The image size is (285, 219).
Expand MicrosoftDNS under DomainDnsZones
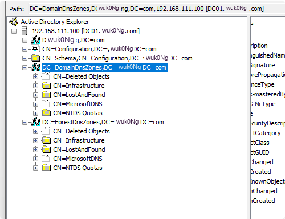[35, 104]
